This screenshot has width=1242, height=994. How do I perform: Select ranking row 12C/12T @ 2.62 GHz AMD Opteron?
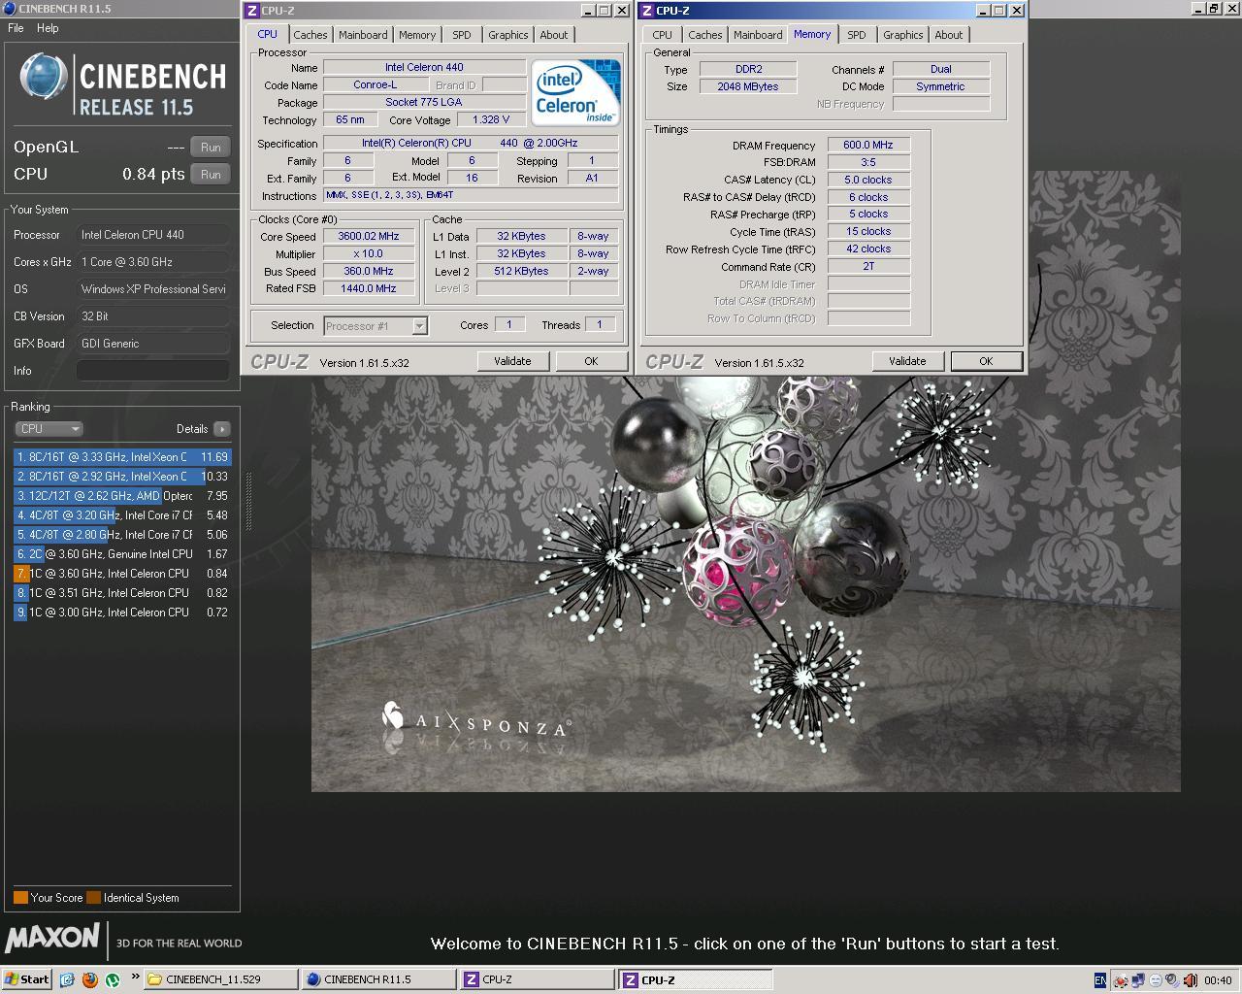[x=122, y=496]
